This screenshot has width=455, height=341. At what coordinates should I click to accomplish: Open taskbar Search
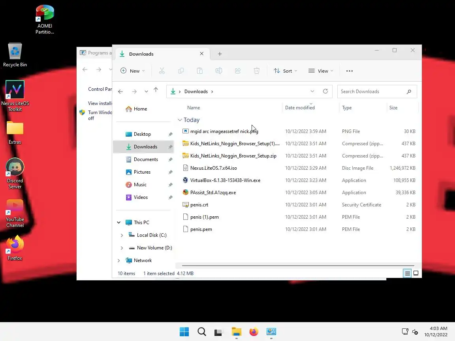pos(202,332)
